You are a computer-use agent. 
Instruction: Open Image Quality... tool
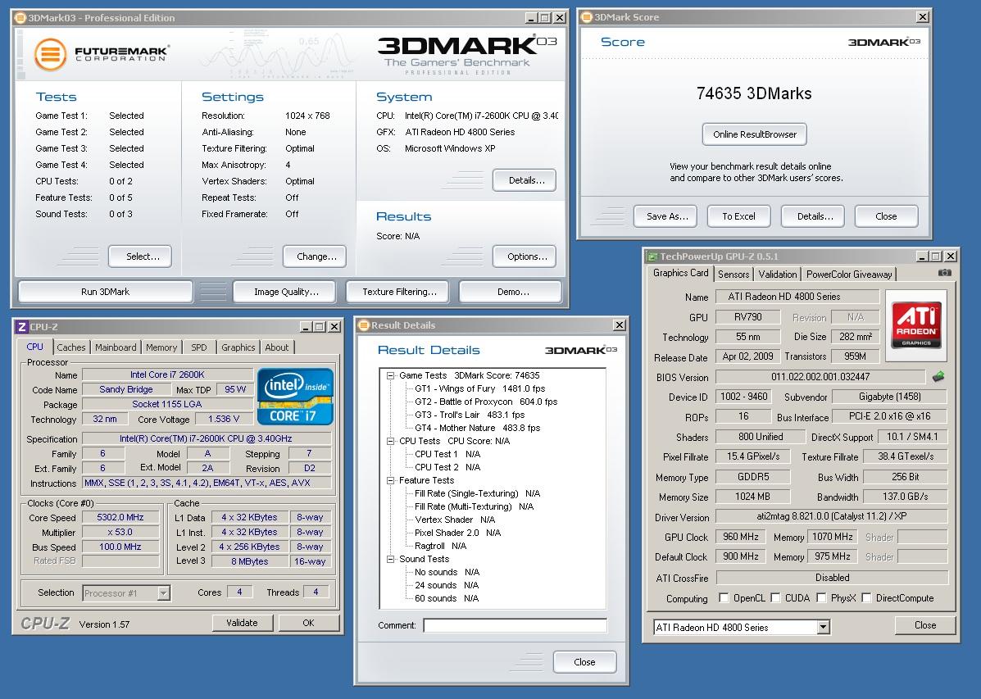pos(284,292)
